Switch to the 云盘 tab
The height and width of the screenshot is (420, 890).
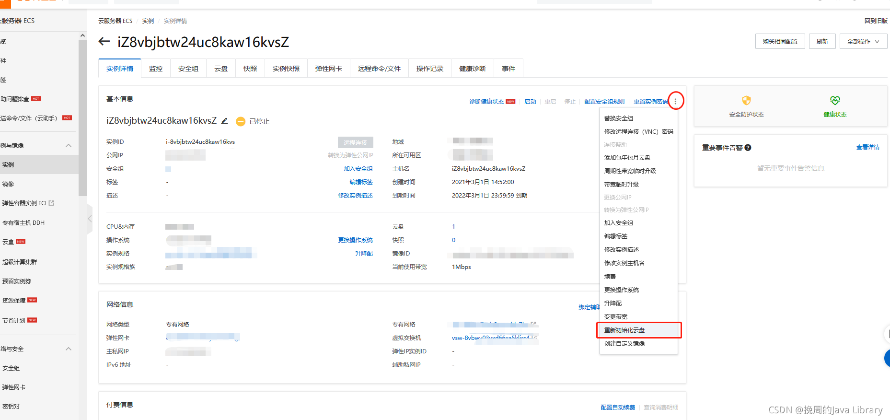tap(221, 69)
